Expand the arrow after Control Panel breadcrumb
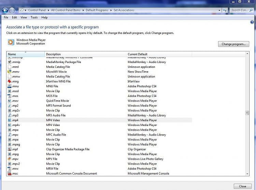Image resolution: width=256 pixels, height=190 pixels. tap(48, 10)
